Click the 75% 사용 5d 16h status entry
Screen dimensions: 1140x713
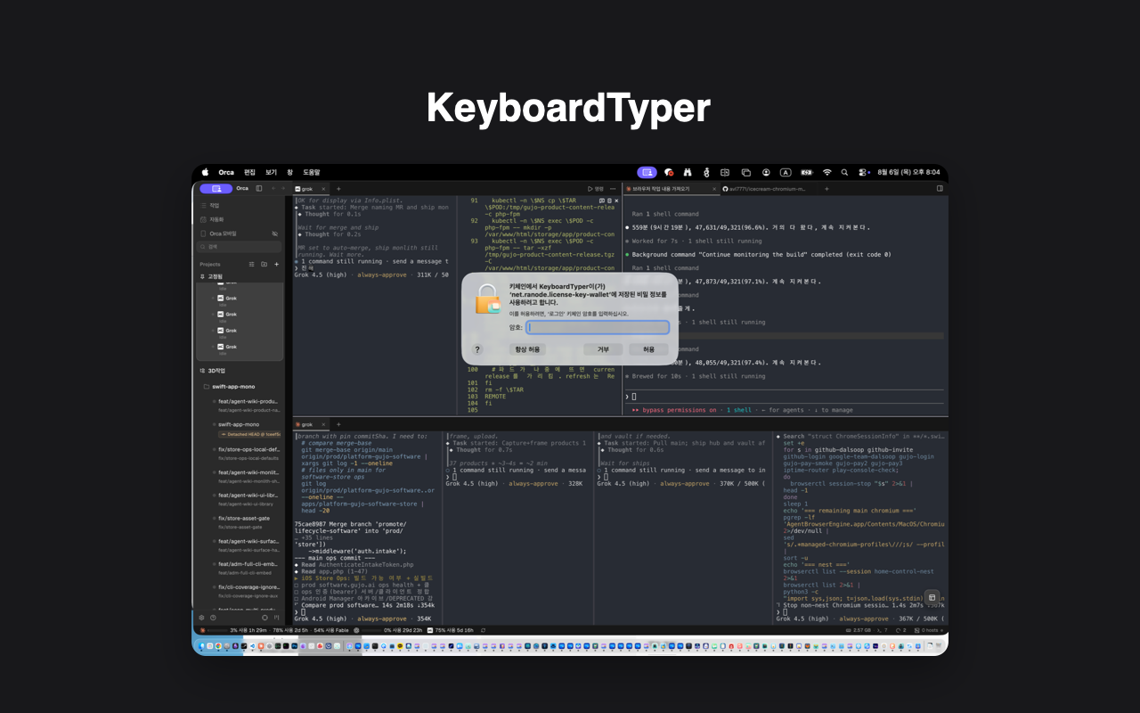coord(451,629)
